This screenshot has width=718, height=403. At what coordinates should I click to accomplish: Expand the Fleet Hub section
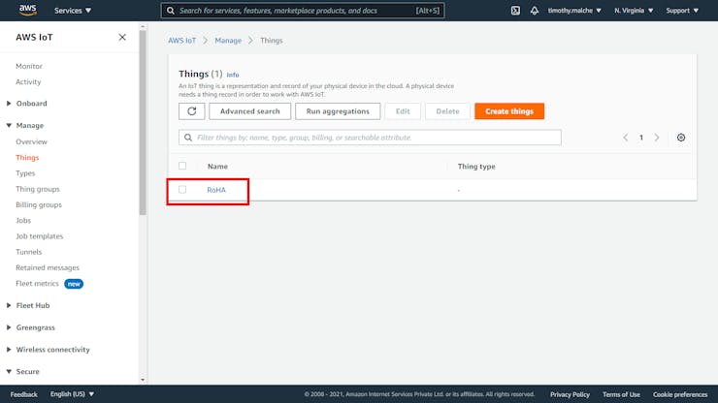(x=28, y=305)
